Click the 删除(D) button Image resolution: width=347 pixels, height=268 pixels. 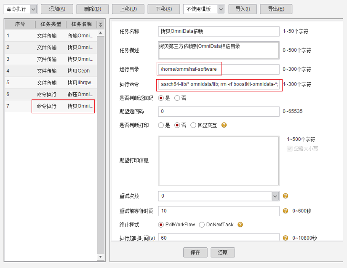93,9
